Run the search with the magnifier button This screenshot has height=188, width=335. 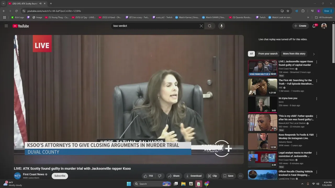(x=210, y=26)
